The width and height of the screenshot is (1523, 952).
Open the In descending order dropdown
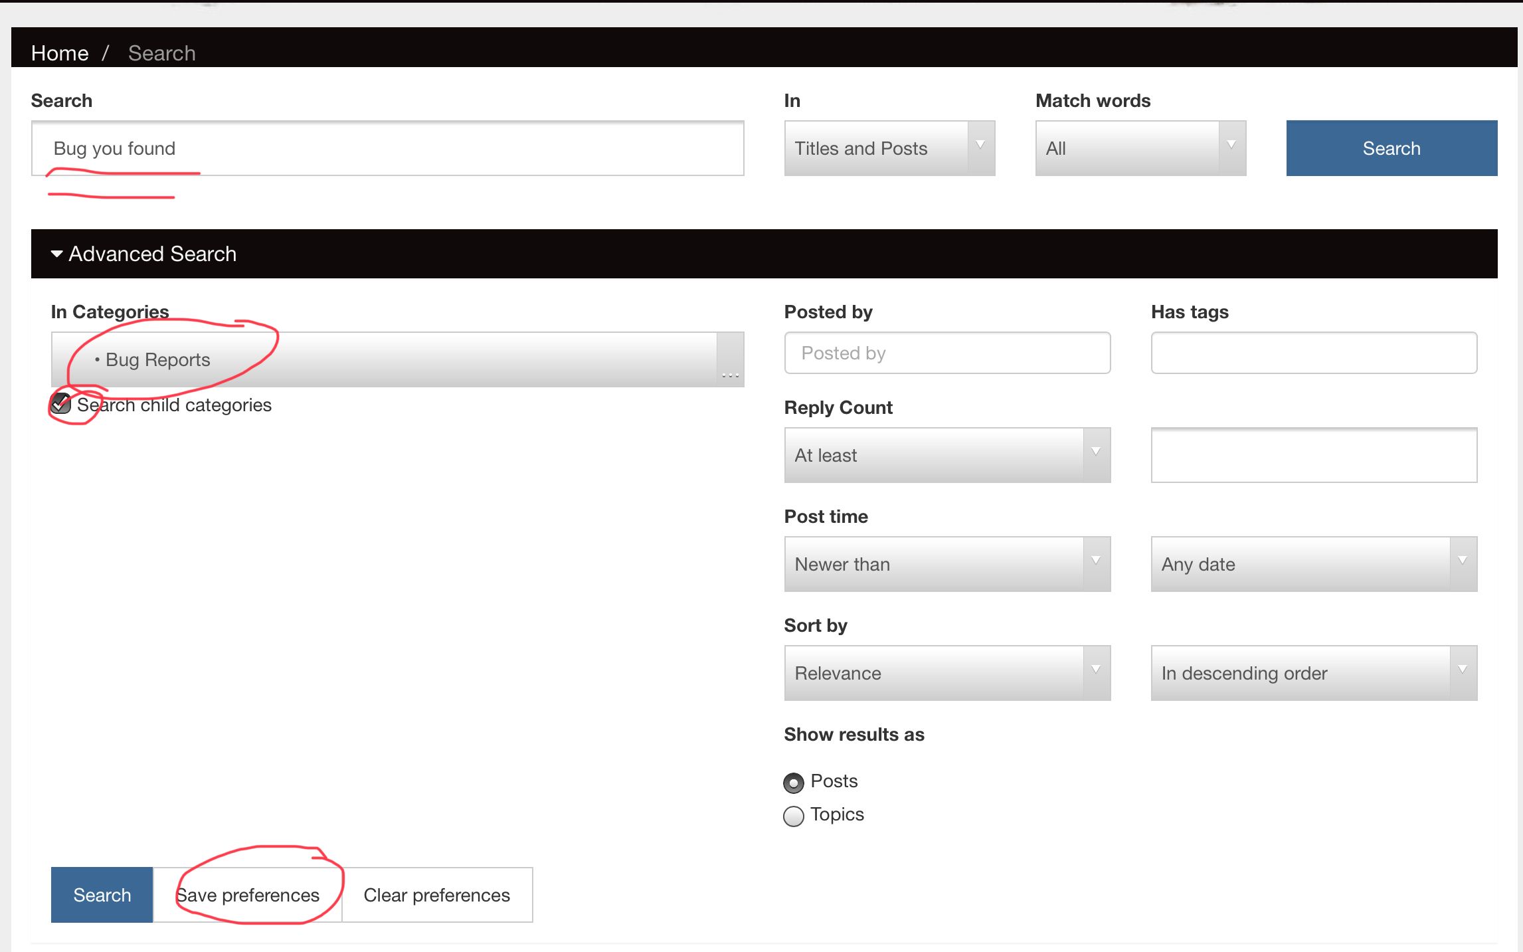click(x=1314, y=673)
